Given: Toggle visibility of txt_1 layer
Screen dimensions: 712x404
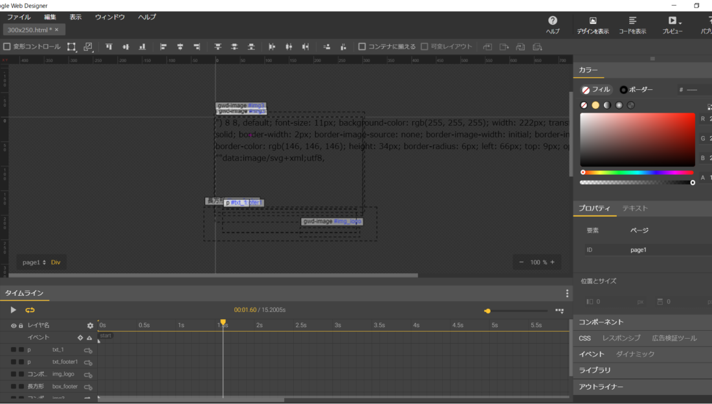Looking at the screenshot, I should pos(14,350).
